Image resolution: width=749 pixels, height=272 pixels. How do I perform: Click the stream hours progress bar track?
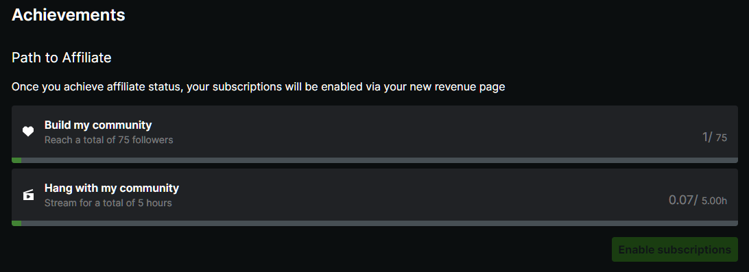[x=374, y=223]
